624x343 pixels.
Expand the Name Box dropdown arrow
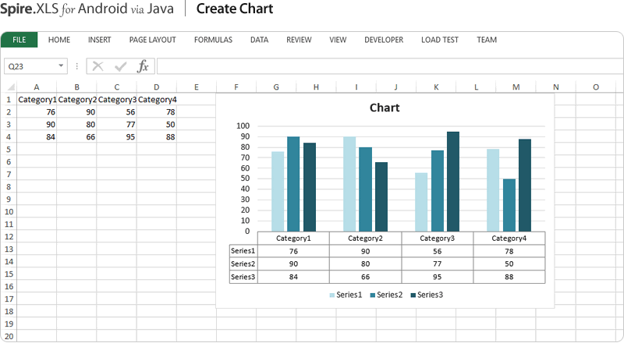pos(61,67)
